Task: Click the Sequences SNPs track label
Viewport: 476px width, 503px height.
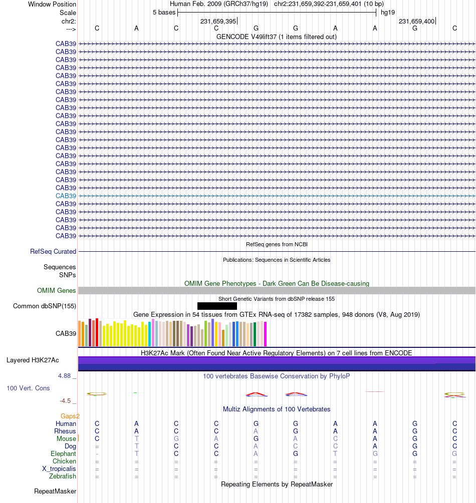Action: point(60,271)
